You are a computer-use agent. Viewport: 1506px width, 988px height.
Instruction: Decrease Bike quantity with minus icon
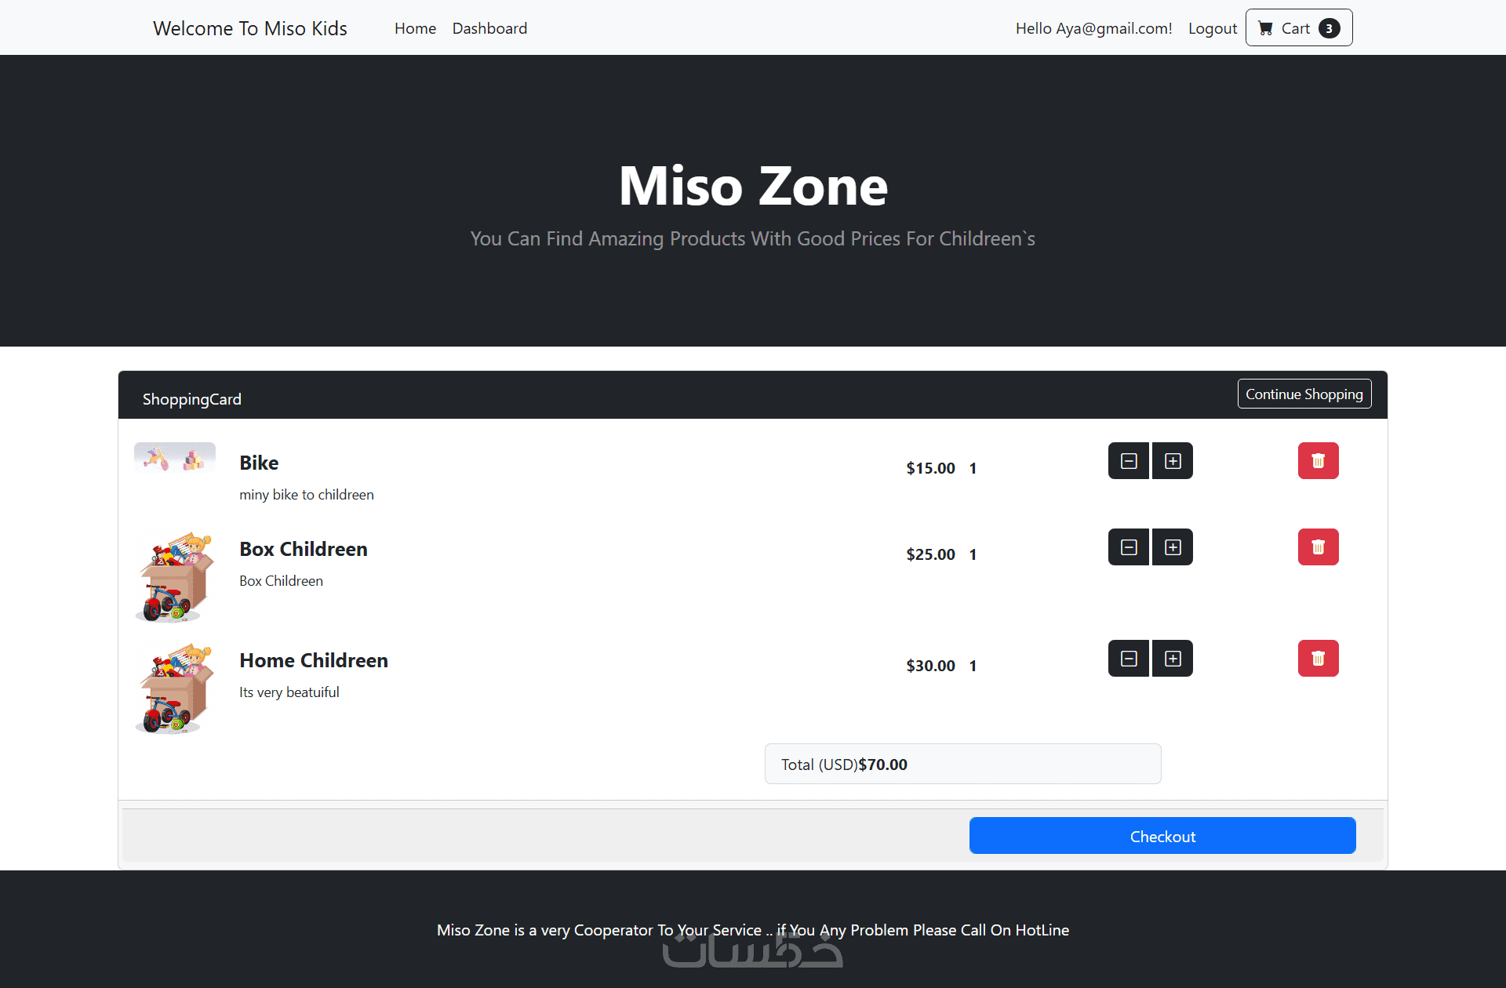[1129, 461]
